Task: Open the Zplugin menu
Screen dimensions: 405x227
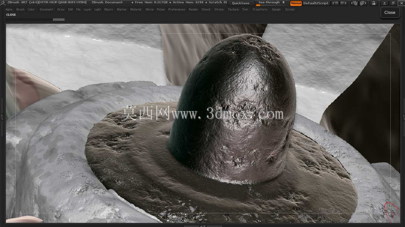Action: [x=276, y=10]
